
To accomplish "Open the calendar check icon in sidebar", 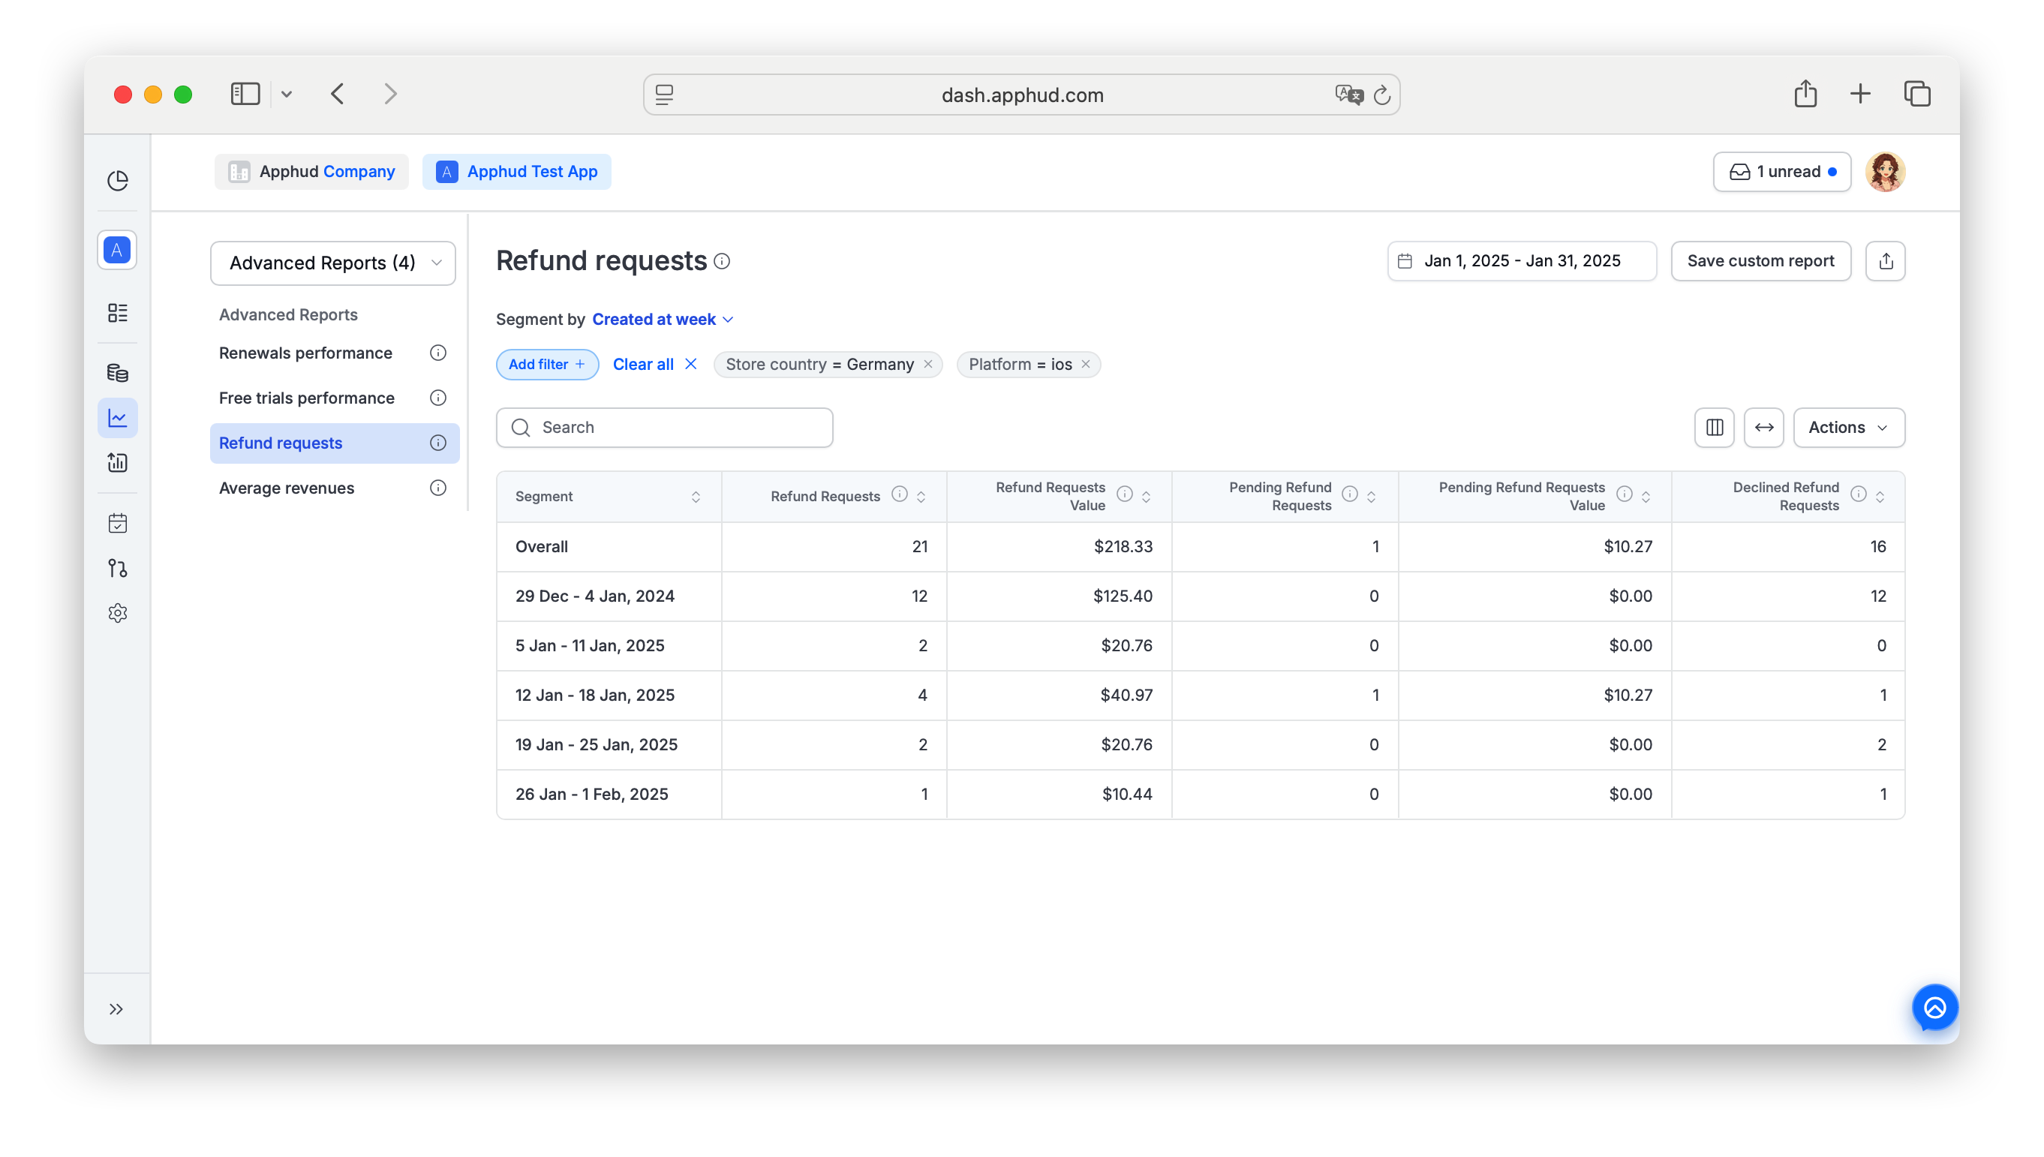I will pyautogui.click(x=118, y=523).
